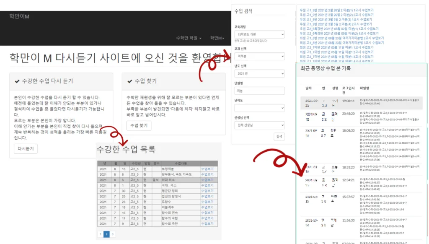
Task: Click the 학만이M brand logo text
Action: coord(19,16)
